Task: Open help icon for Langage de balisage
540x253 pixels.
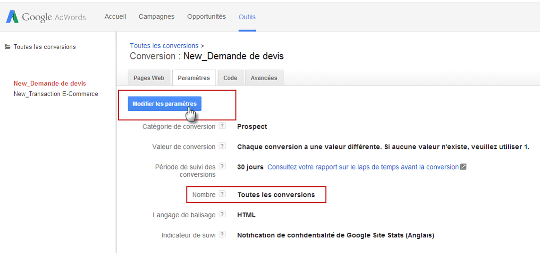Action: coord(222,214)
